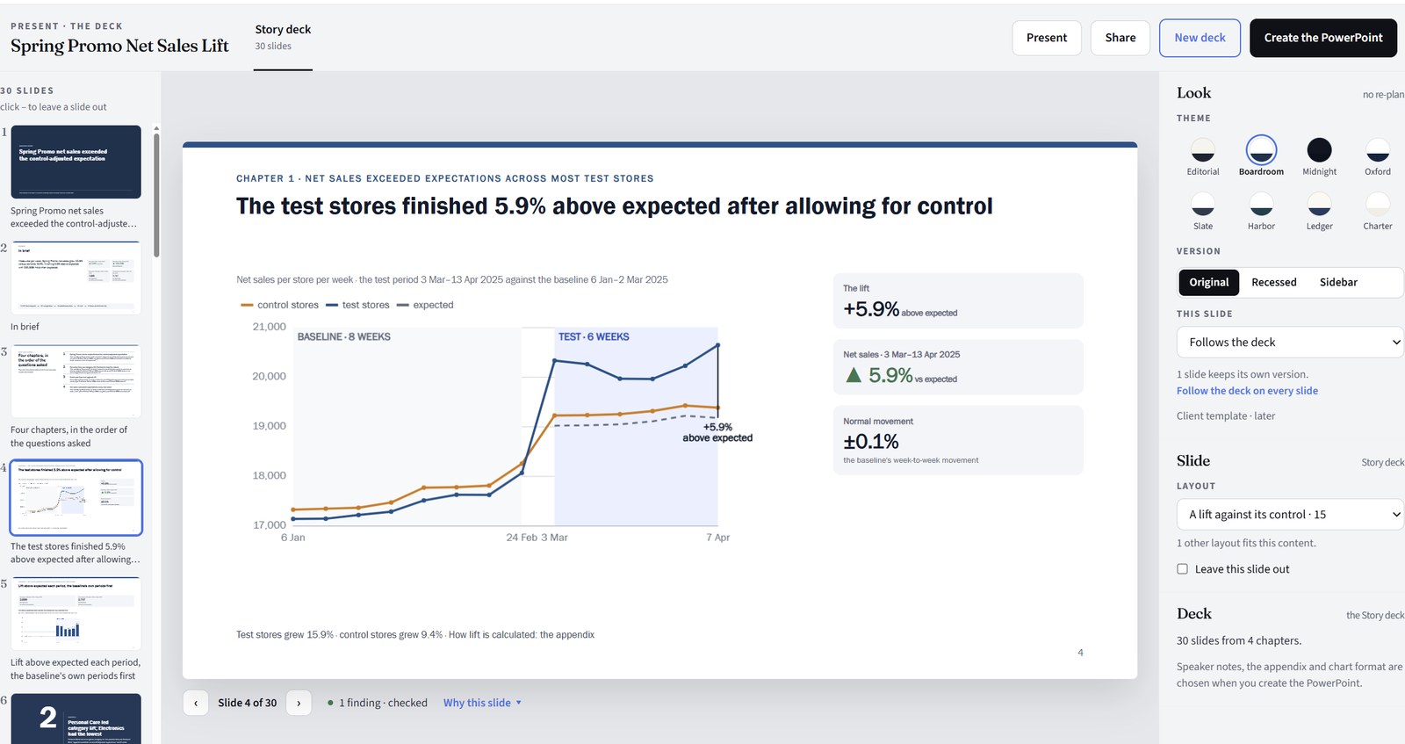This screenshot has width=1405, height=744.
Task: Open the Follows the deck dropdown
Action: (1290, 343)
